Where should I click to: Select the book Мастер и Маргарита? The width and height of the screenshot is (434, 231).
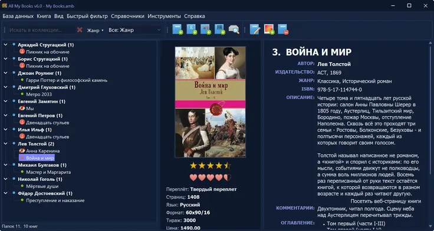pos(48,172)
